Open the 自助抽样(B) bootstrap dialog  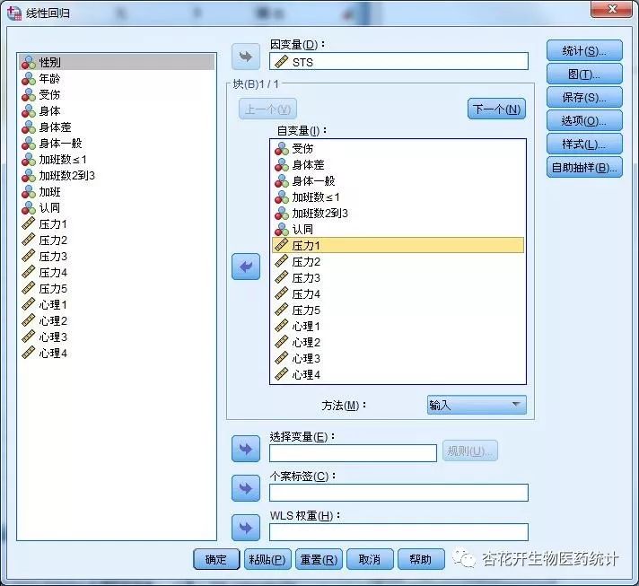(584, 168)
